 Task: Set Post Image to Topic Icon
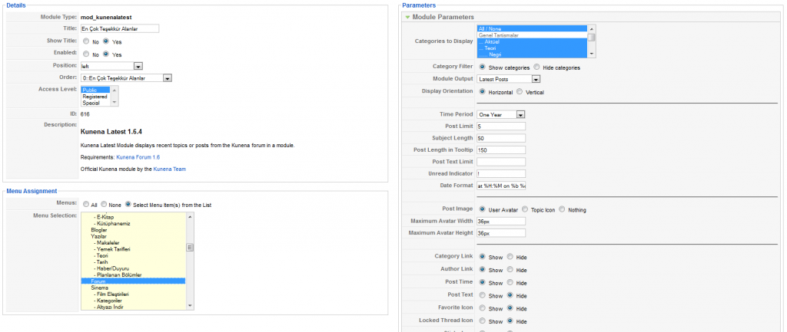pyautogui.click(x=525, y=209)
